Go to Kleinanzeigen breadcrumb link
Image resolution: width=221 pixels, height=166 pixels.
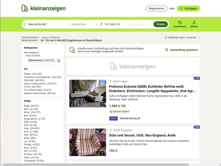pyautogui.click(x=30, y=37)
